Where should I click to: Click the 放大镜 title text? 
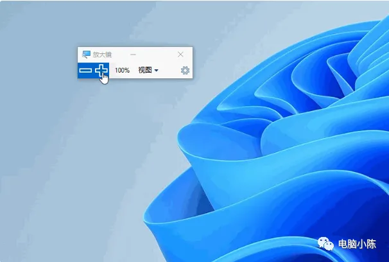coord(102,55)
